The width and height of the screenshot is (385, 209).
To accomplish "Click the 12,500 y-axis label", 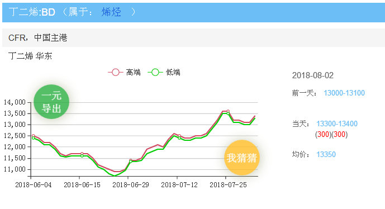I will (15, 136).
